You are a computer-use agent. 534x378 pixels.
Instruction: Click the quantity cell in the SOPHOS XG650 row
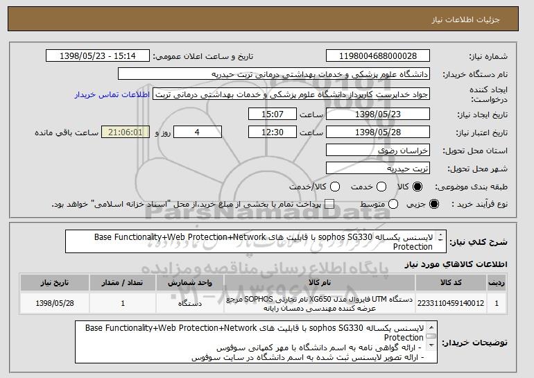pos(123,303)
